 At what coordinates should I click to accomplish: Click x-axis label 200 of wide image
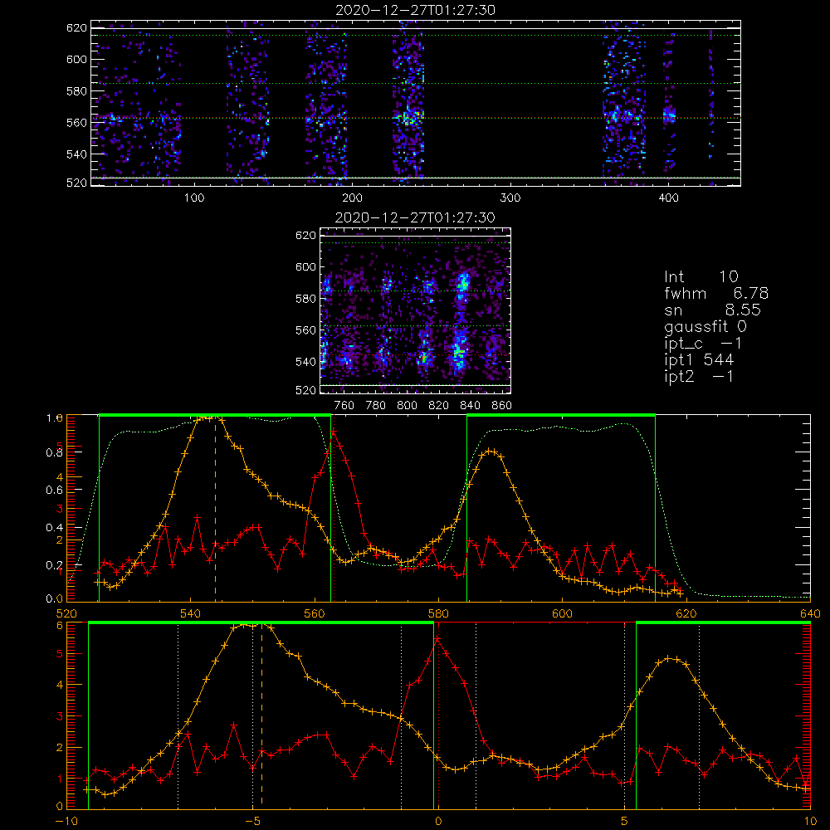pos(352,198)
